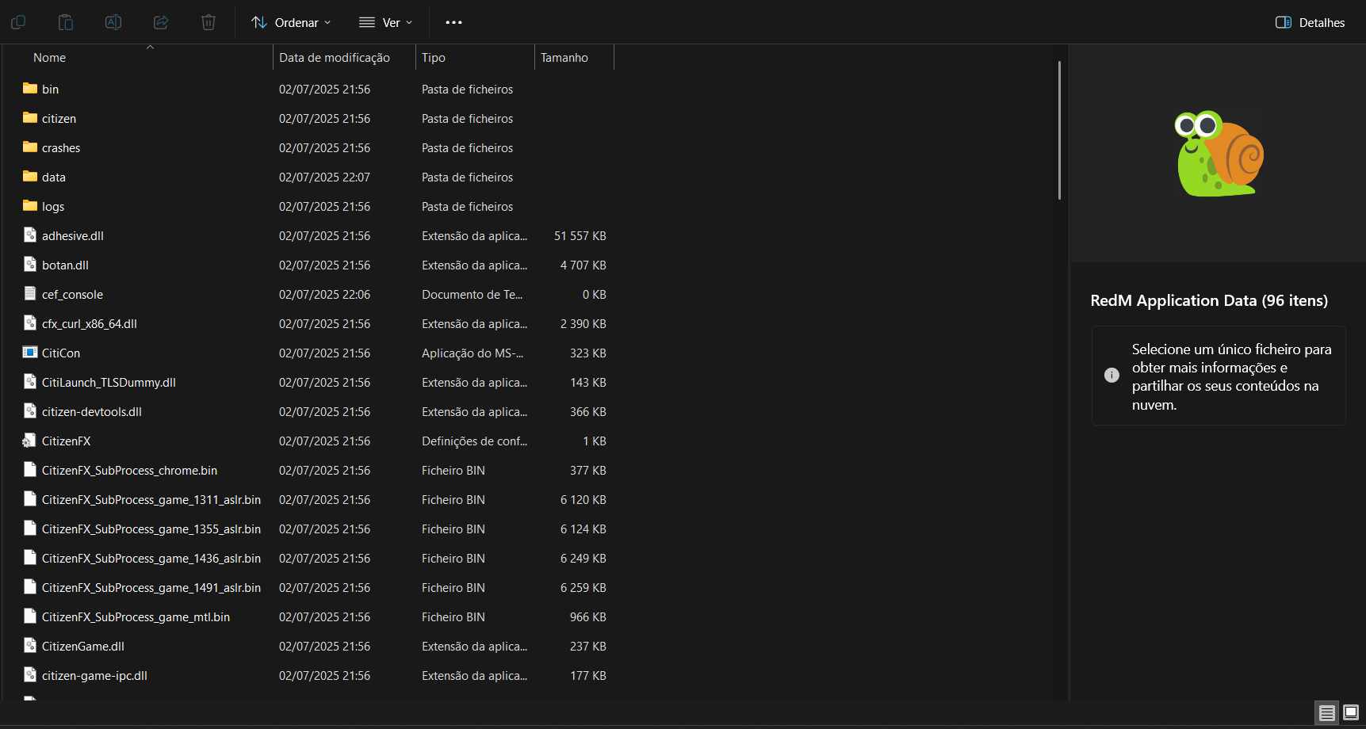Image resolution: width=1366 pixels, height=729 pixels.
Task: Select the CitizenFX configuration file icon
Action: (x=30, y=441)
